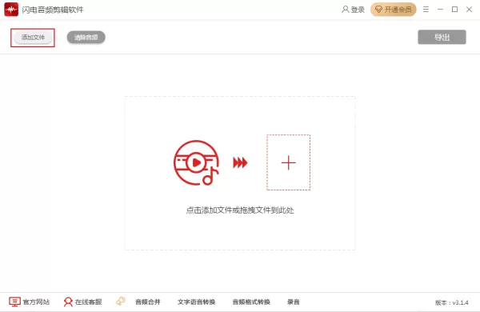Open the 文字语音转换 text-to-speech tool

pyautogui.click(x=196, y=302)
